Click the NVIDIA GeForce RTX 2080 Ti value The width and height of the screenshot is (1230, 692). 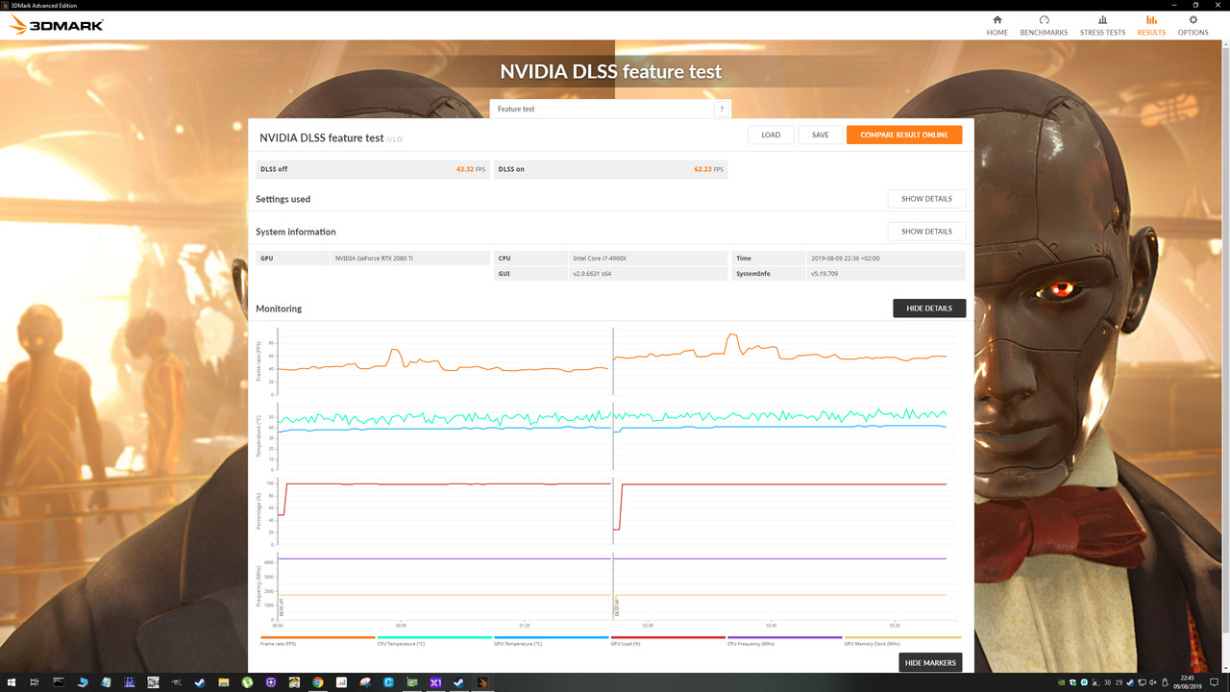(x=374, y=259)
